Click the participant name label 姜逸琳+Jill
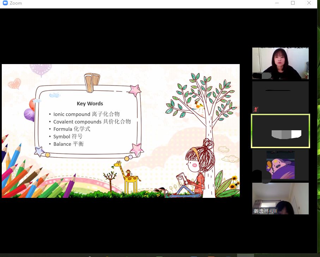The height and width of the screenshot is (257, 320). click(265, 211)
